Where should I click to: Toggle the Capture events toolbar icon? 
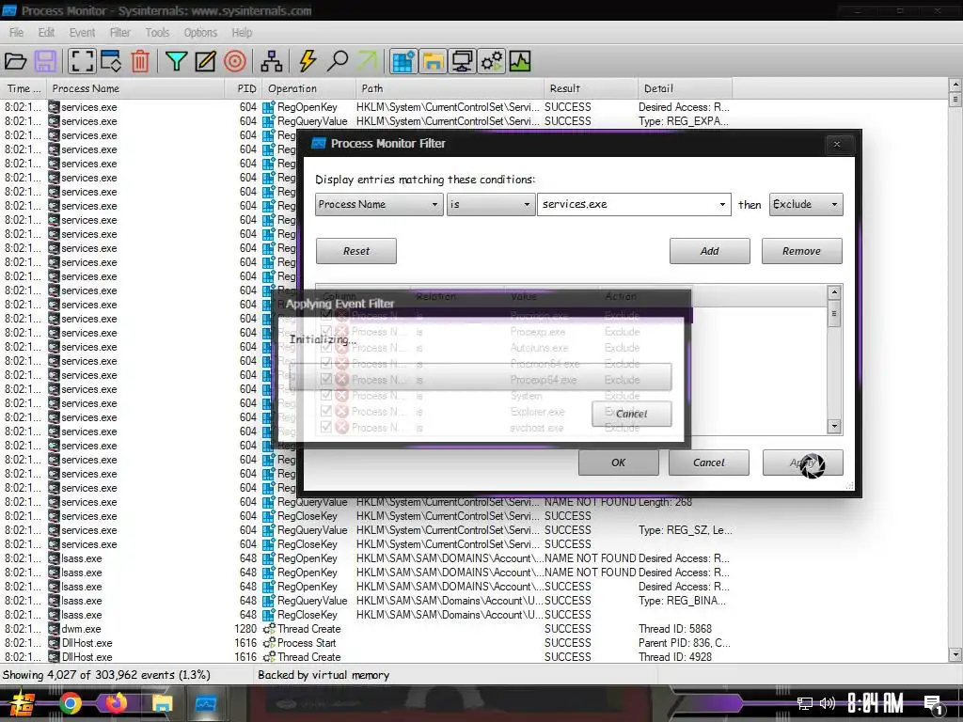coord(81,61)
